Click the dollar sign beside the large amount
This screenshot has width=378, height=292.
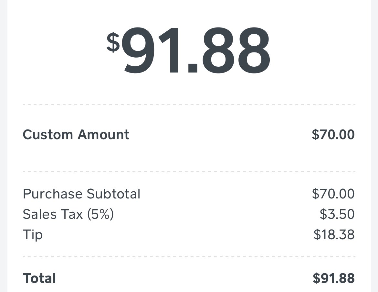click(113, 42)
